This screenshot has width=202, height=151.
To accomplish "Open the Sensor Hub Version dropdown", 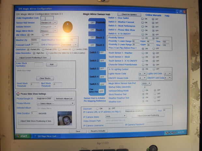I will 49,22.
